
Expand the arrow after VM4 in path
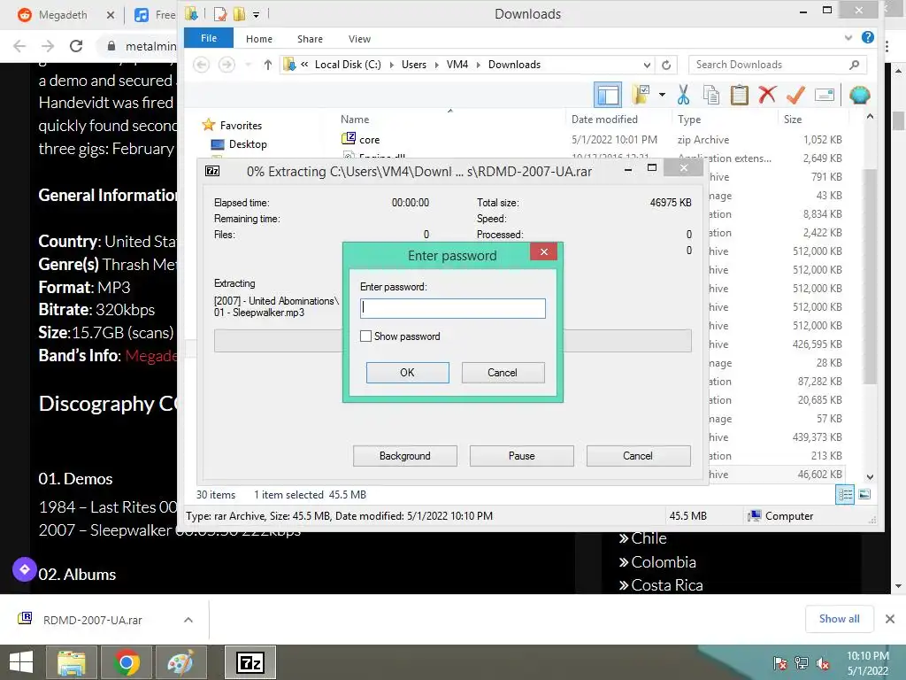[478, 65]
